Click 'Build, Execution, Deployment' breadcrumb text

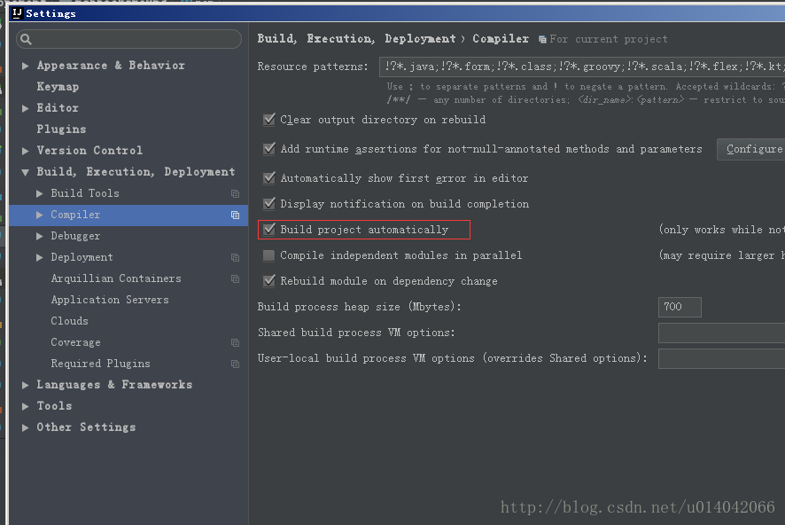click(x=356, y=38)
